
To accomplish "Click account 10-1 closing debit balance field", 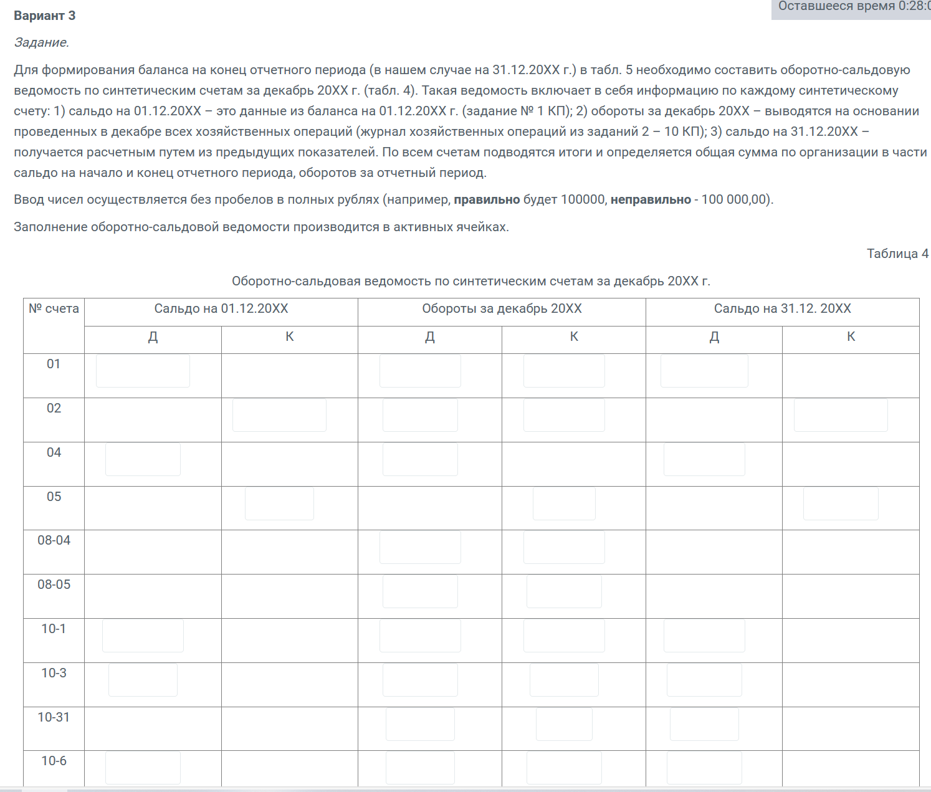I will tap(704, 636).
